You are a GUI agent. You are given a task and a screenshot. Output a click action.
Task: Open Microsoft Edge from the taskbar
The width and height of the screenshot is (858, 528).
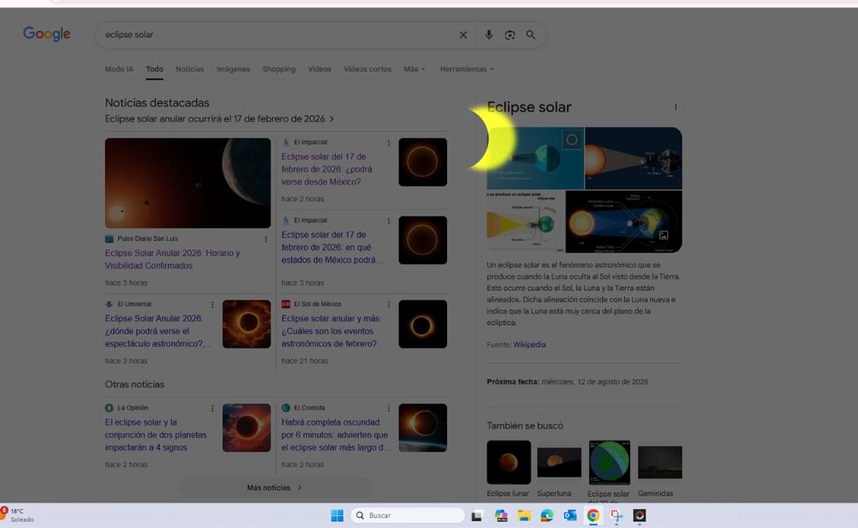(548, 515)
